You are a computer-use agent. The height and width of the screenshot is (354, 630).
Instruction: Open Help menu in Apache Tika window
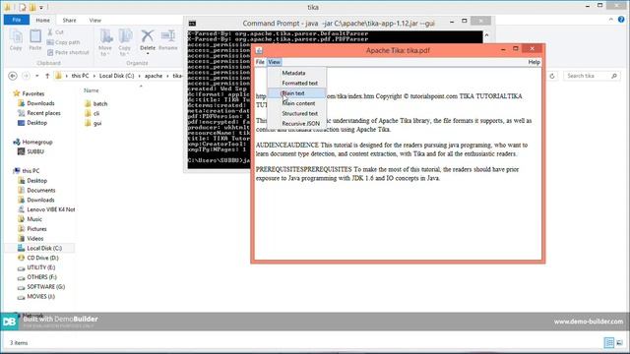point(534,62)
